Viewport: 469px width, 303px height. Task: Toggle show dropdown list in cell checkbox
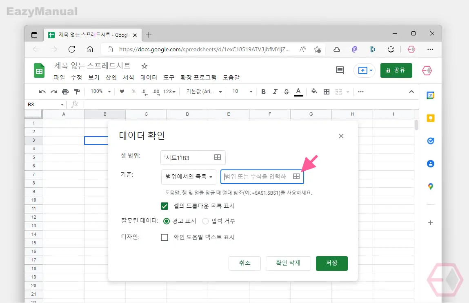click(x=164, y=206)
